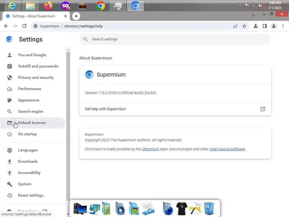
Task: Open Performance settings
Action: tap(33, 89)
